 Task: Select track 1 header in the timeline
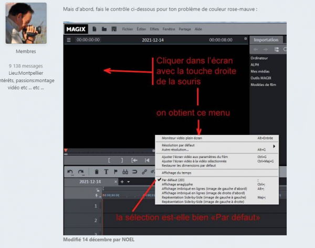(83, 206)
